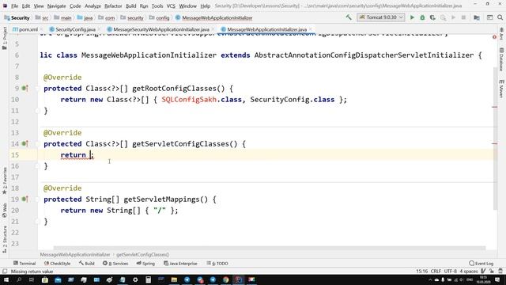Open the Services tool window
Viewport: 506px width, 285px height.
(x=115, y=264)
